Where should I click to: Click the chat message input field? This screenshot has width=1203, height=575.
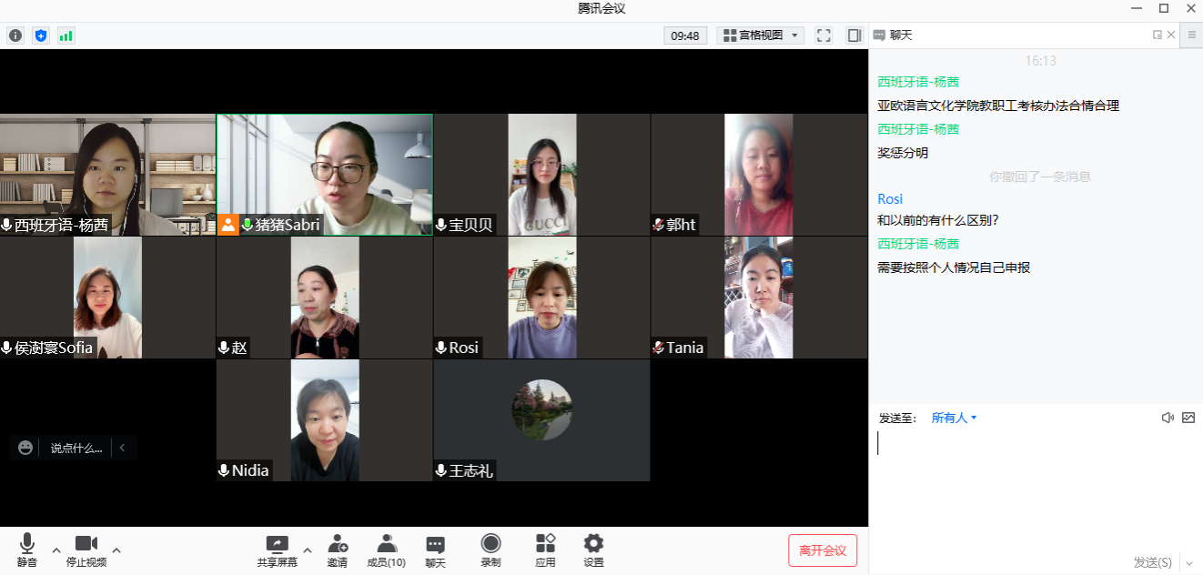point(1035,482)
